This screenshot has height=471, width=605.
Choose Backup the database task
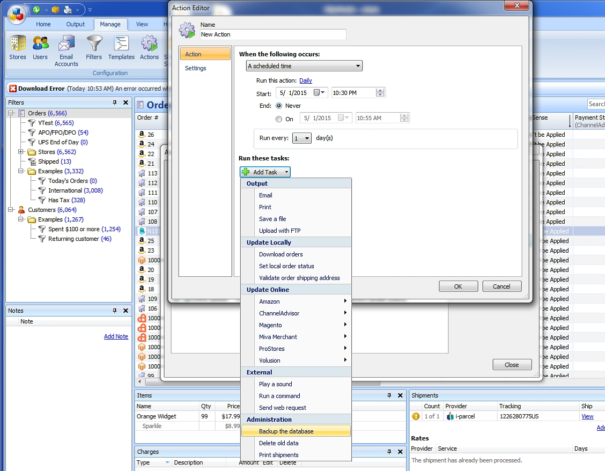(296, 431)
